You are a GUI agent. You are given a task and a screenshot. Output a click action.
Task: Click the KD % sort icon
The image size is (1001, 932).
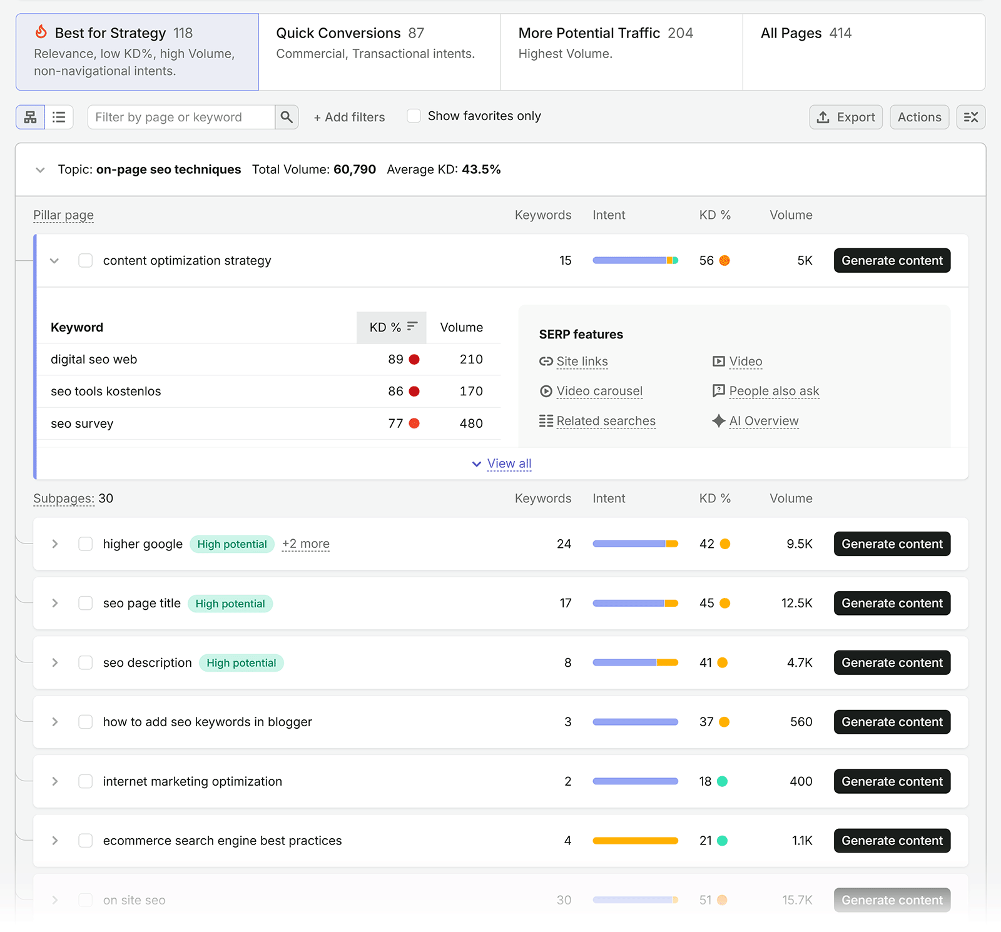(412, 327)
